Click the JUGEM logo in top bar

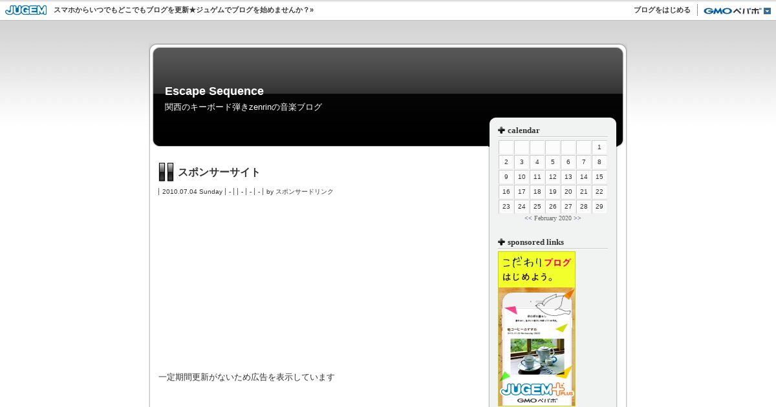coord(26,10)
